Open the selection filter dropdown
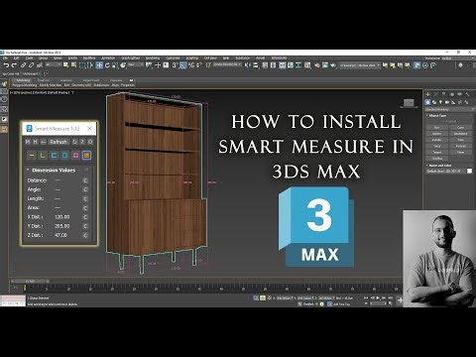The image size is (476, 357). [54, 64]
